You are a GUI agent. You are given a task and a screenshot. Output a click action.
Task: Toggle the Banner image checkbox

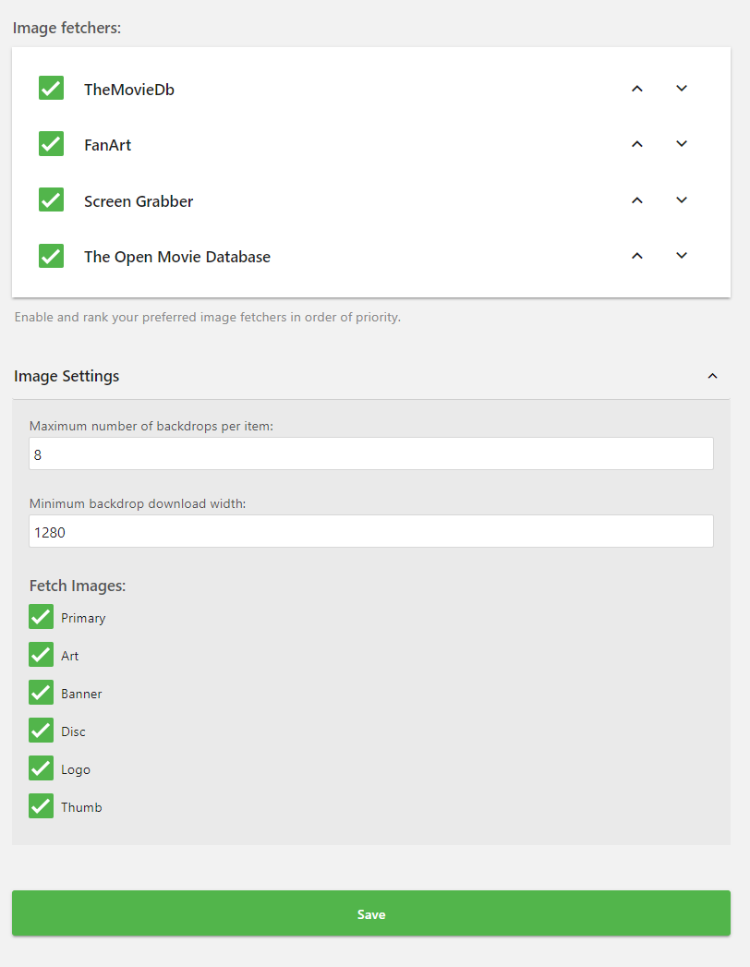coord(41,694)
